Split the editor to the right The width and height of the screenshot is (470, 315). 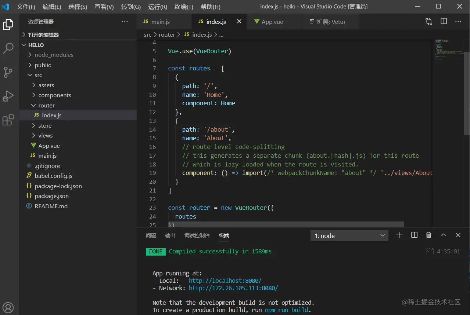click(444, 21)
